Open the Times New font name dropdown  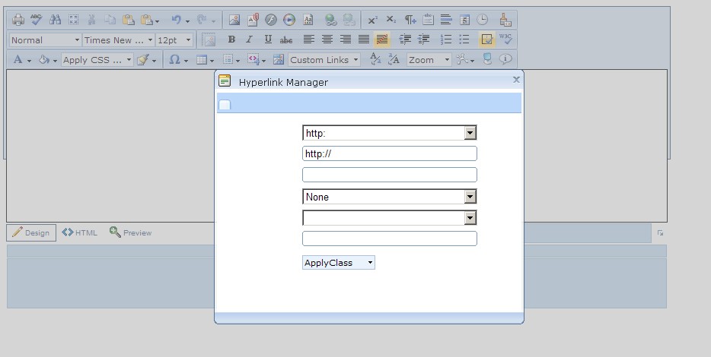tap(118, 39)
